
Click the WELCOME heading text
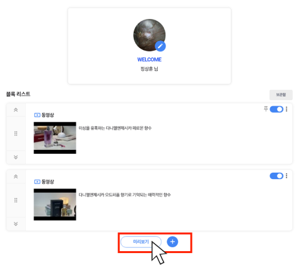coord(150,59)
